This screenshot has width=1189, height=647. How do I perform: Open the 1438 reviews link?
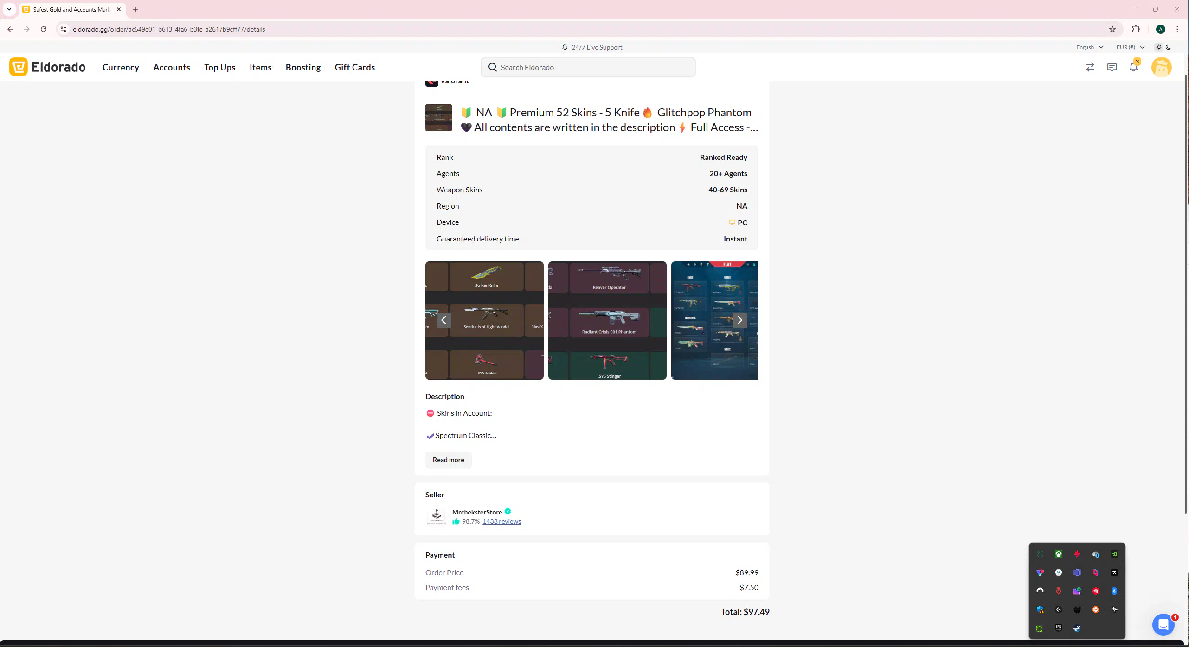point(501,521)
